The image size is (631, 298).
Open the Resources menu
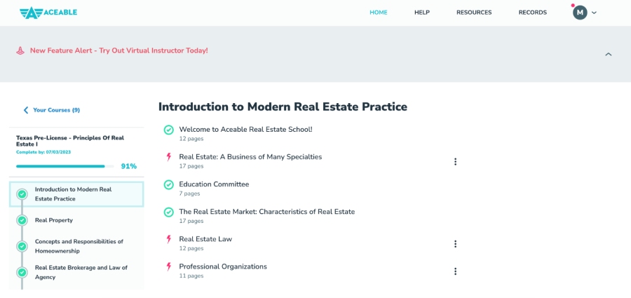474,13
